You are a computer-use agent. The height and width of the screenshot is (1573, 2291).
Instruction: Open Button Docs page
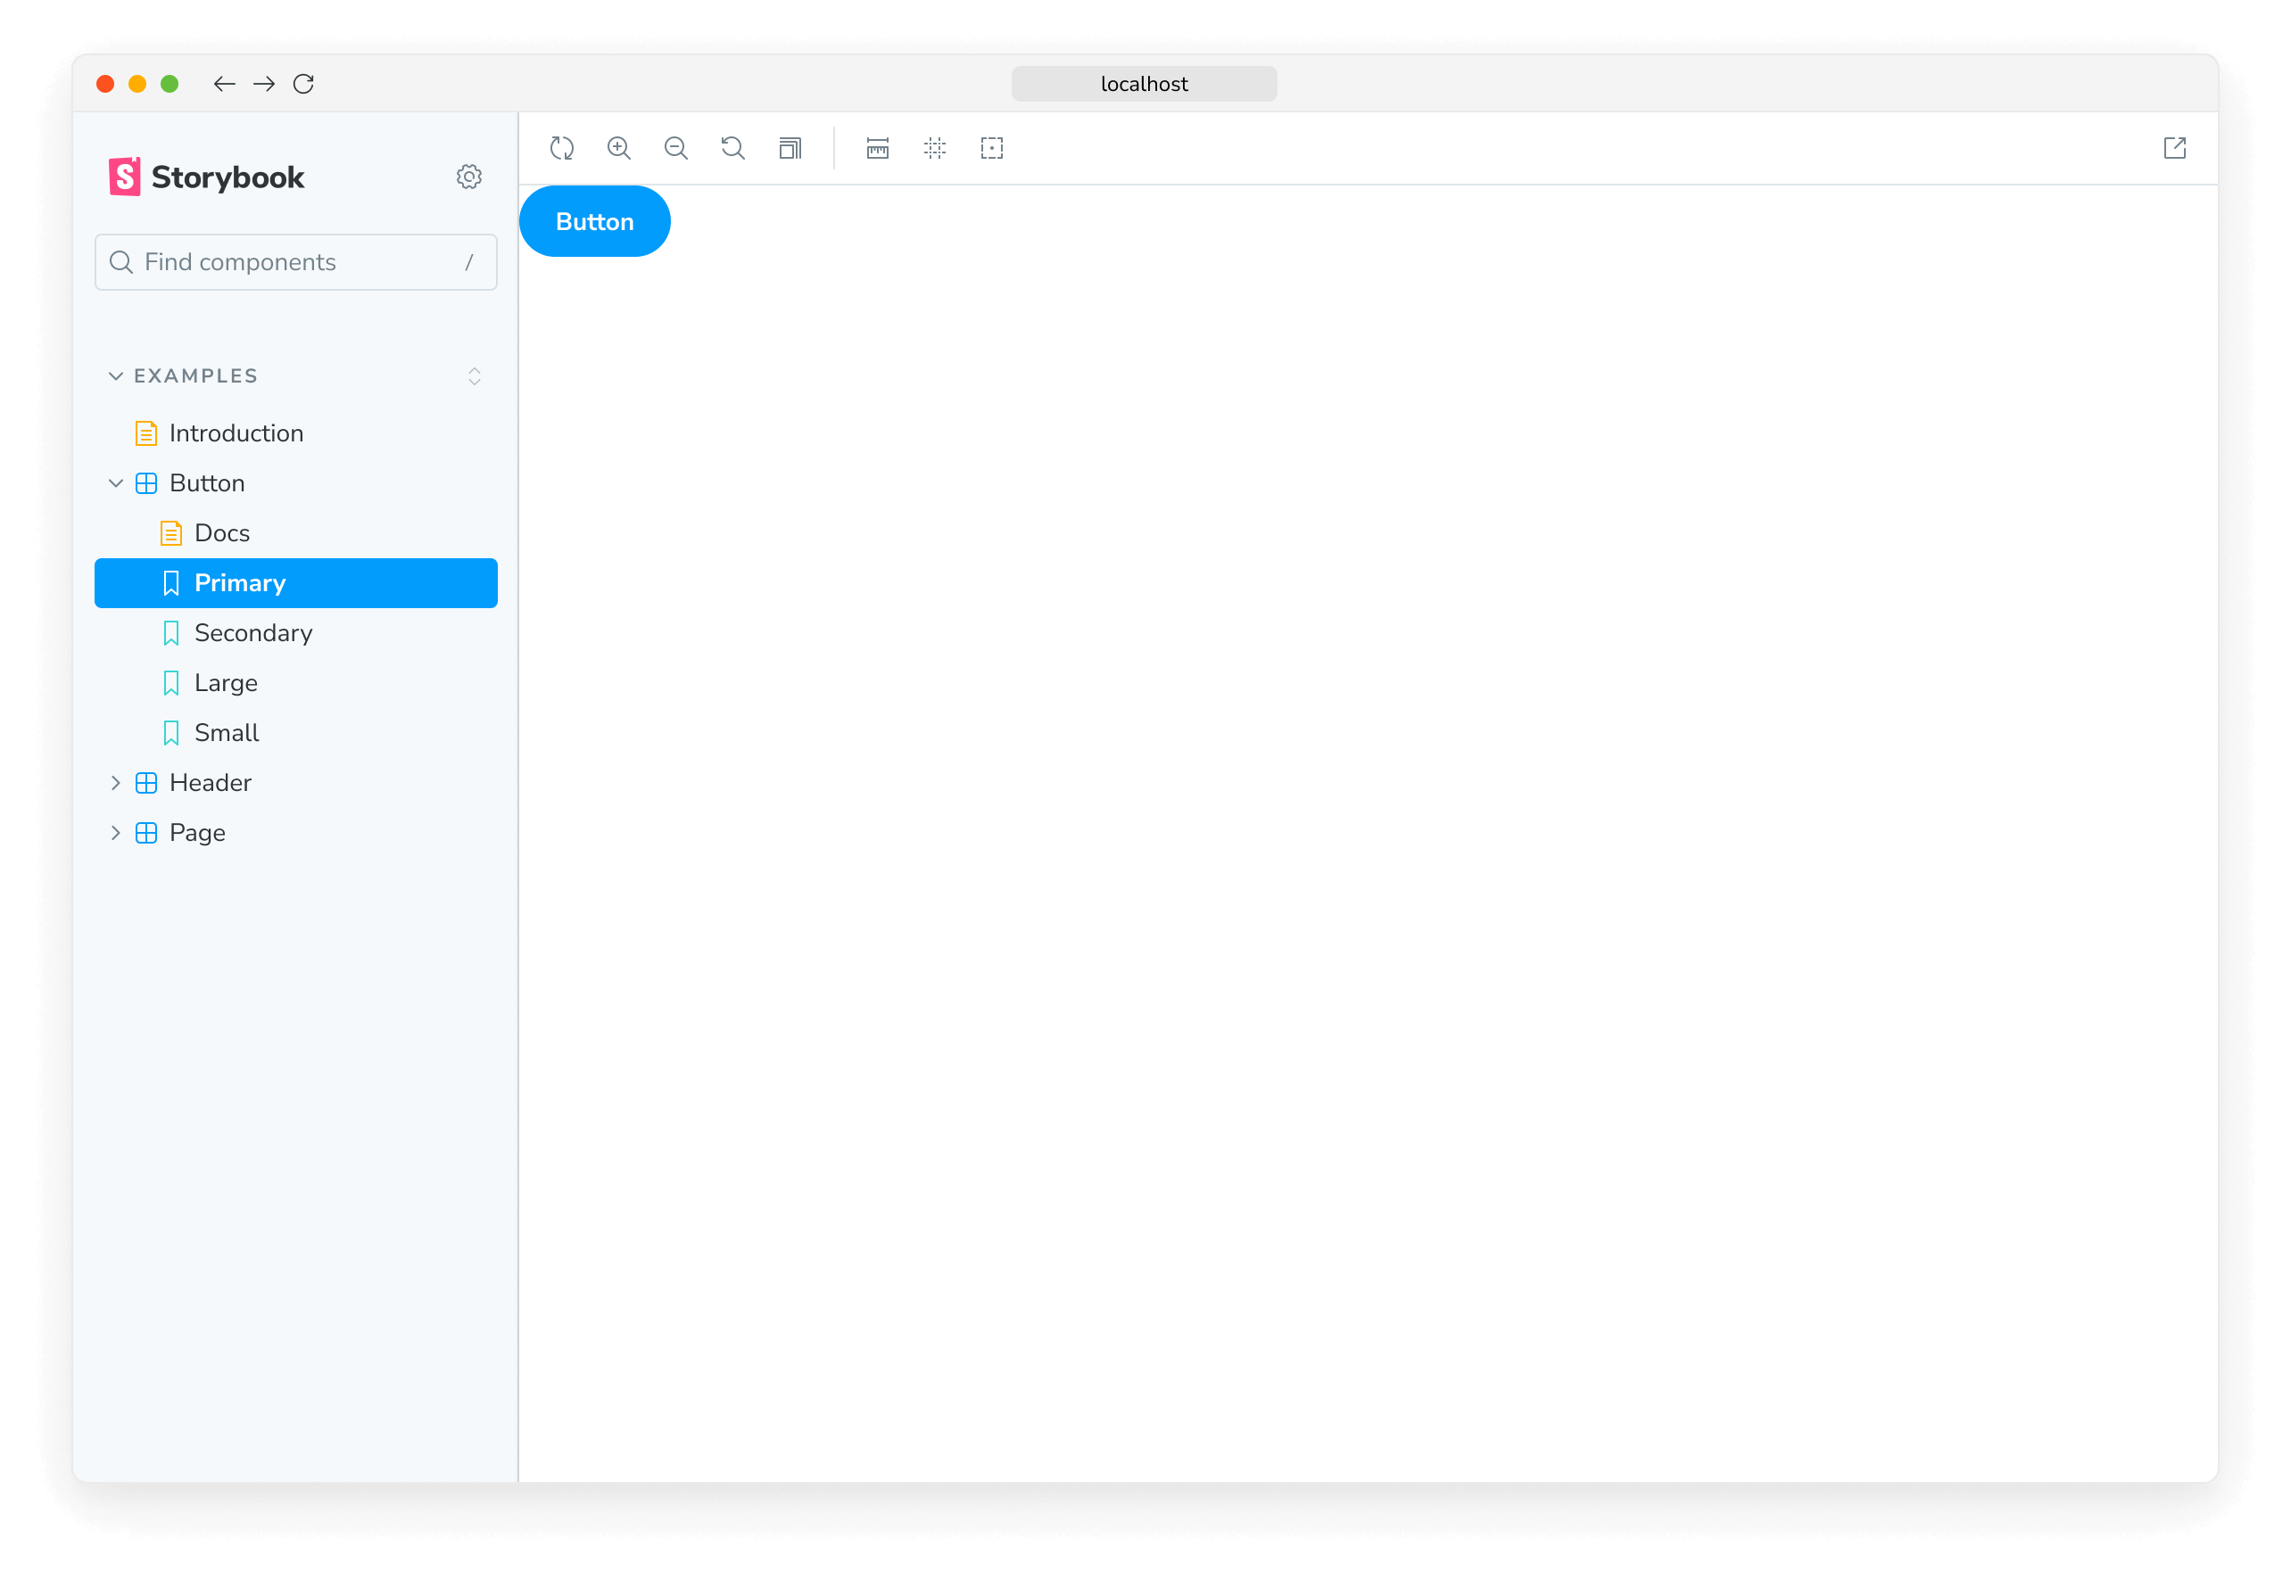(219, 532)
